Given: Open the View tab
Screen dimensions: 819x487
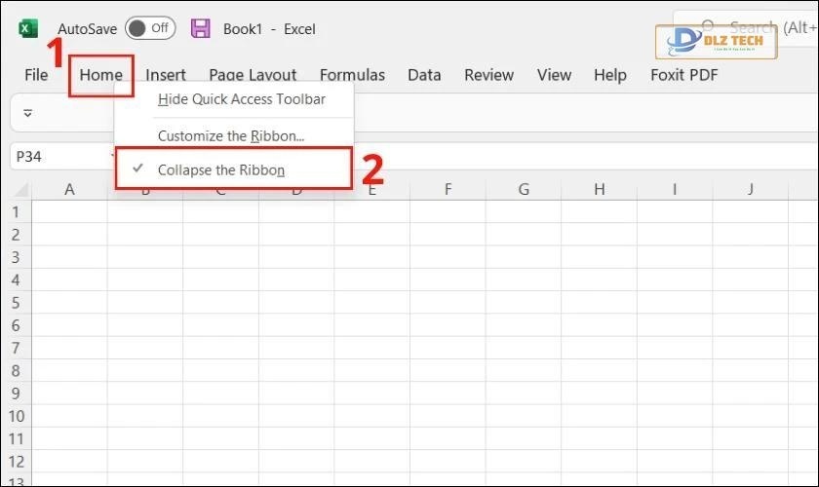Looking at the screenshot, I should pos(554,75).
